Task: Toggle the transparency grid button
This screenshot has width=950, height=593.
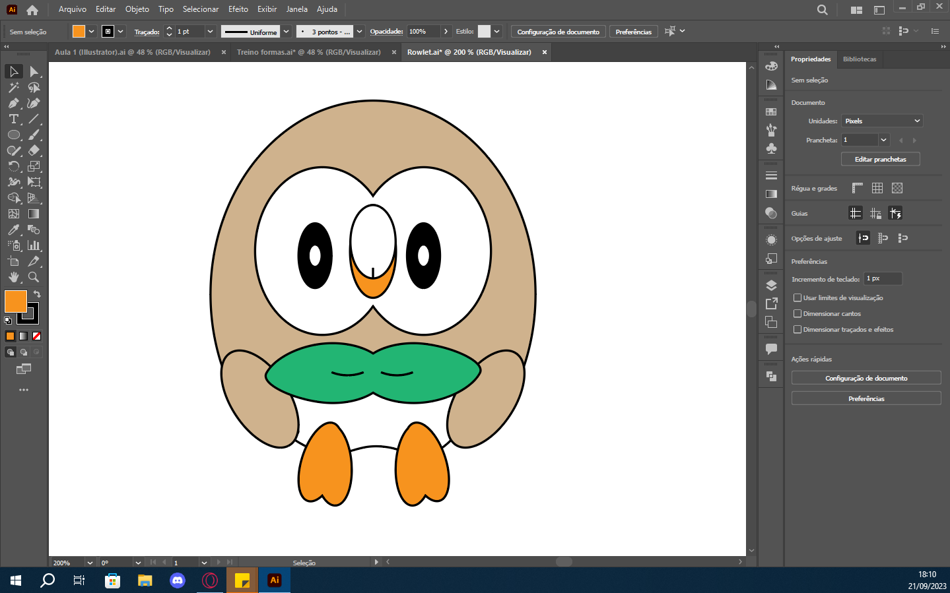Action: 897,188
